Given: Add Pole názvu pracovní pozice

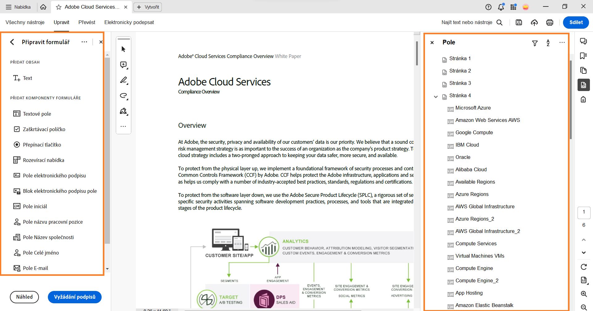Looking at the screenshot, I should coord(48,222).
